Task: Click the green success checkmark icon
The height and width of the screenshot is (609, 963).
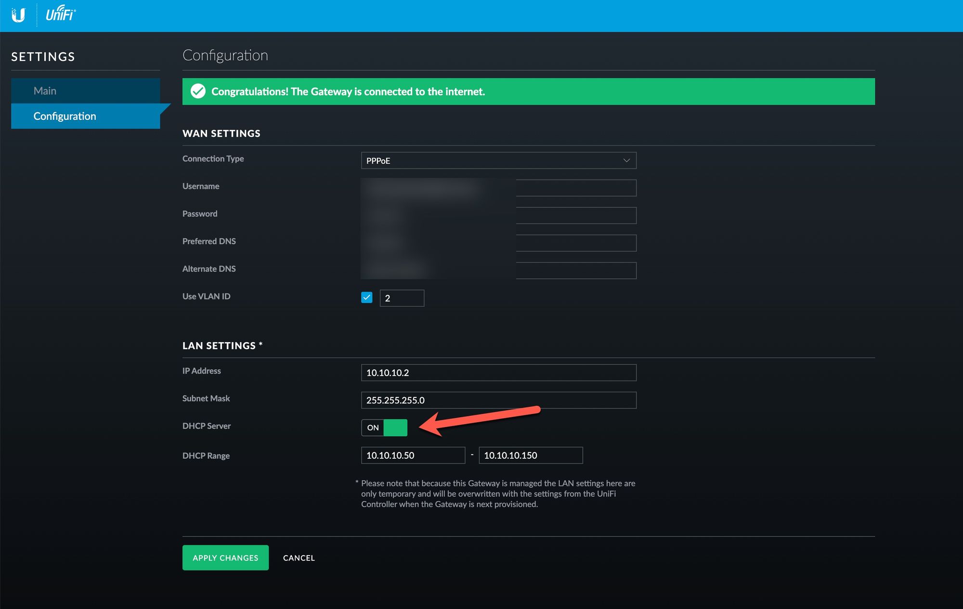Action: tap(198, 91)
